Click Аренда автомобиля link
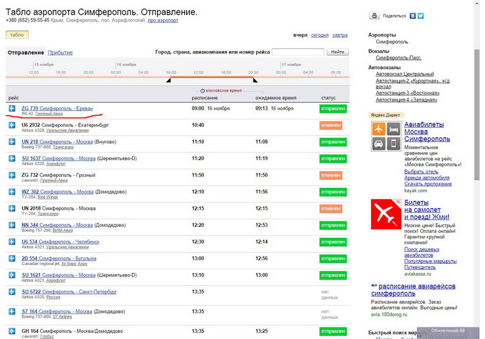The height and width of the screenshot is (339, 485). pyautogui.click(x=427, y=178)
